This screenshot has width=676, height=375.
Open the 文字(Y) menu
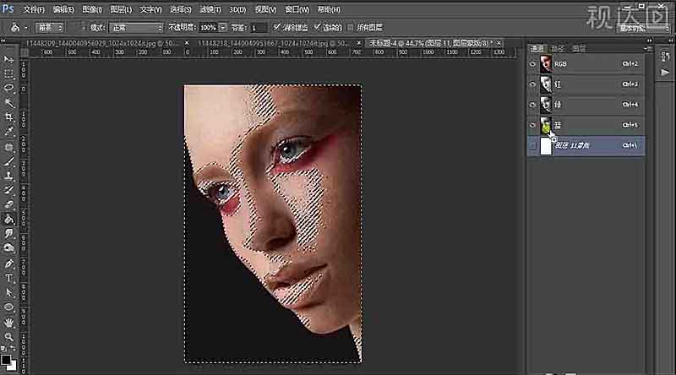(x=150, y=9)
